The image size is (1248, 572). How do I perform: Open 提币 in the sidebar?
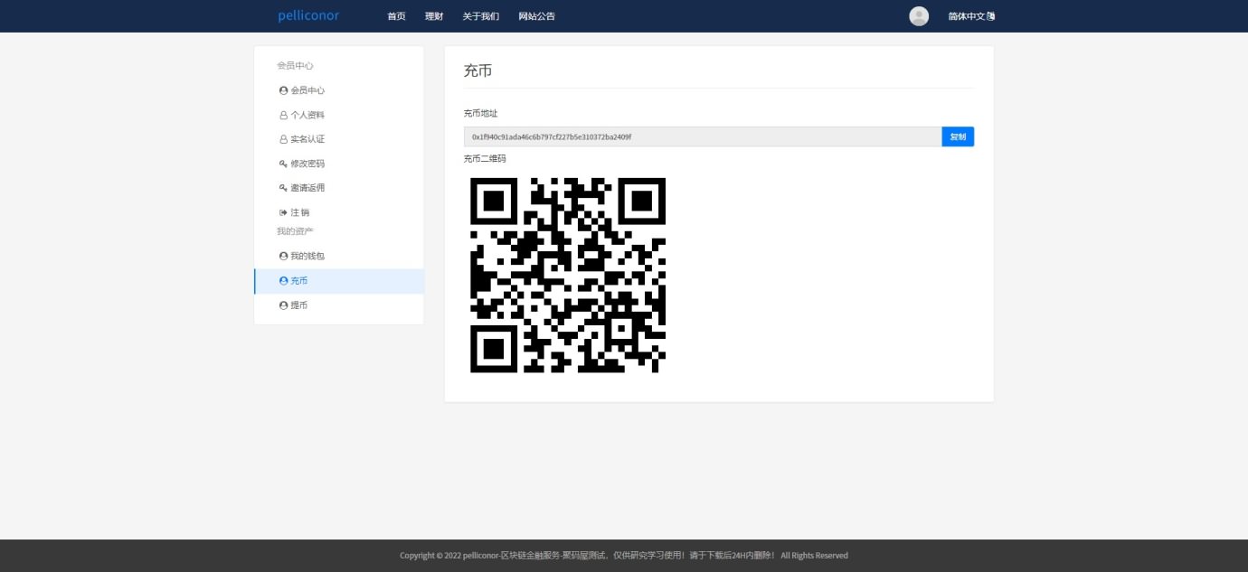click(299, 305)
